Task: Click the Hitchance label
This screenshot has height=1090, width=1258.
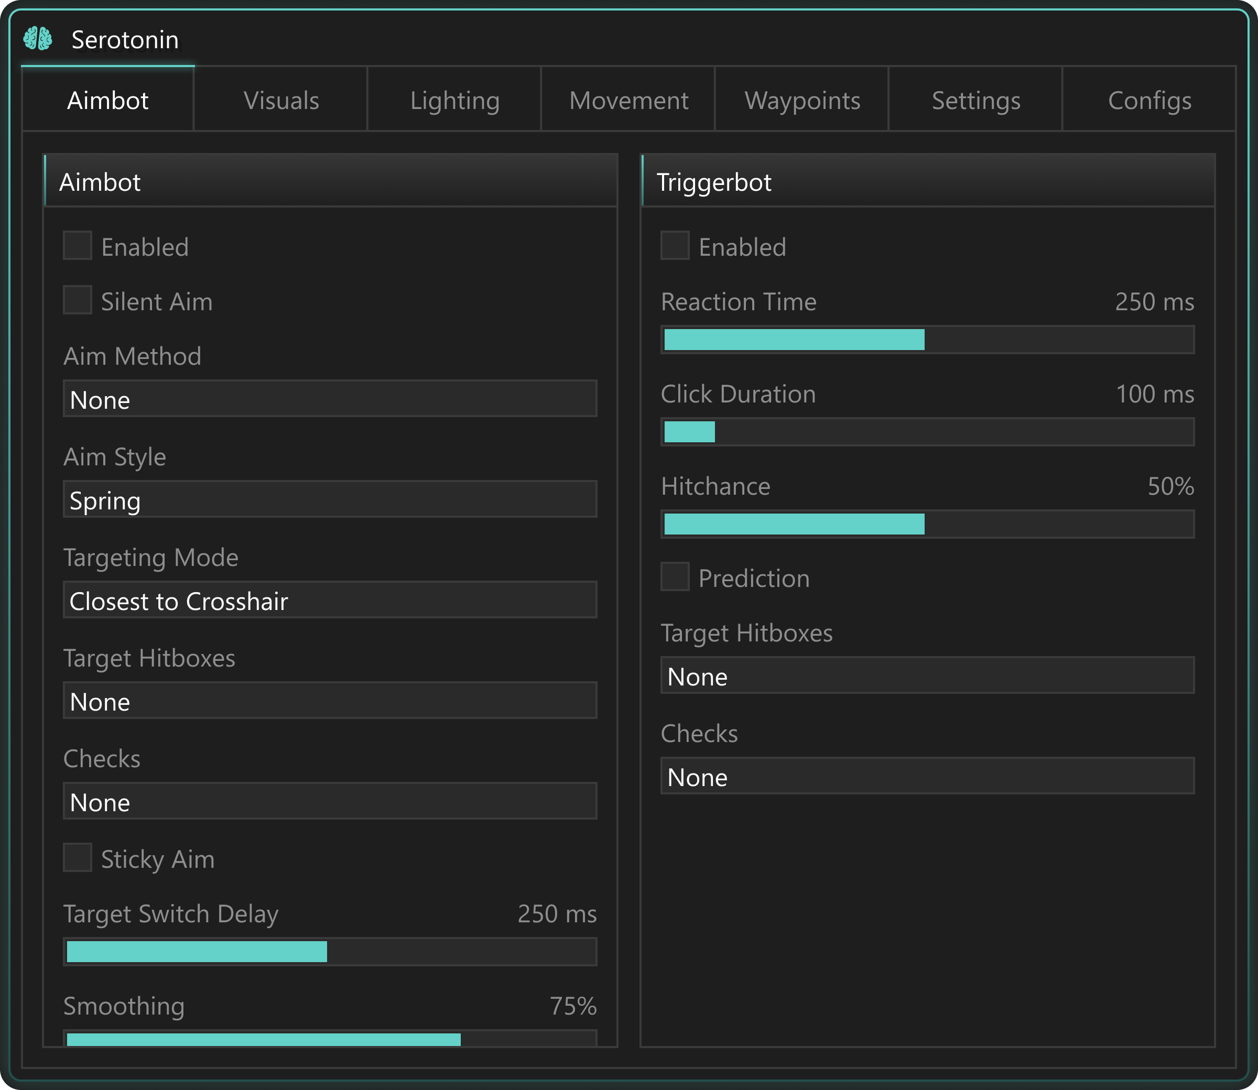Action: coord(715,487)
